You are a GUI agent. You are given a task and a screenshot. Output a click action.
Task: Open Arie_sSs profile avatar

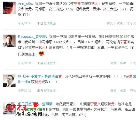(x=9, y=8)
